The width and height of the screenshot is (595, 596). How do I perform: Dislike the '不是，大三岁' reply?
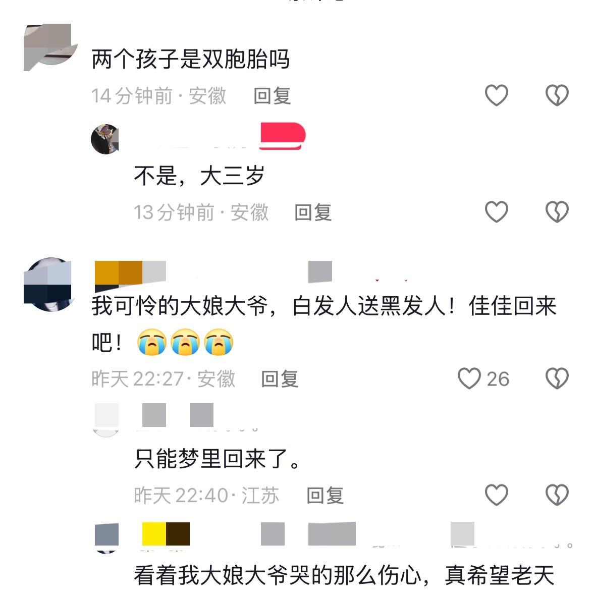[557, 212]
